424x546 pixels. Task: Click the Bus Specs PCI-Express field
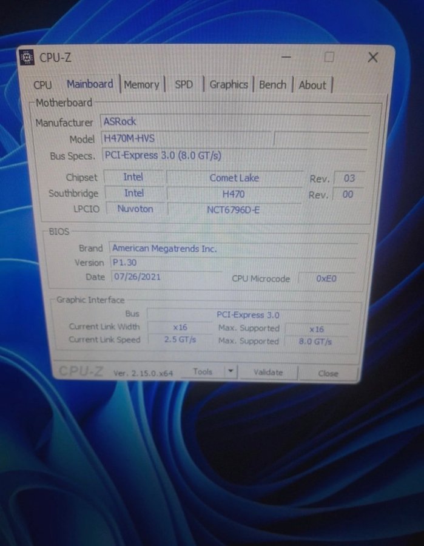click(x=234, y=155)
